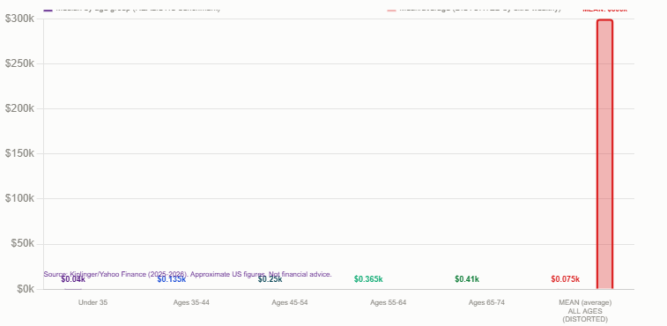
Task: Select the Under 35 axis label
Action: click(93, 302)
